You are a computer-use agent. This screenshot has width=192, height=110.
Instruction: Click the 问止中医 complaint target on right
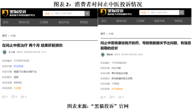[x=116, y=68]
